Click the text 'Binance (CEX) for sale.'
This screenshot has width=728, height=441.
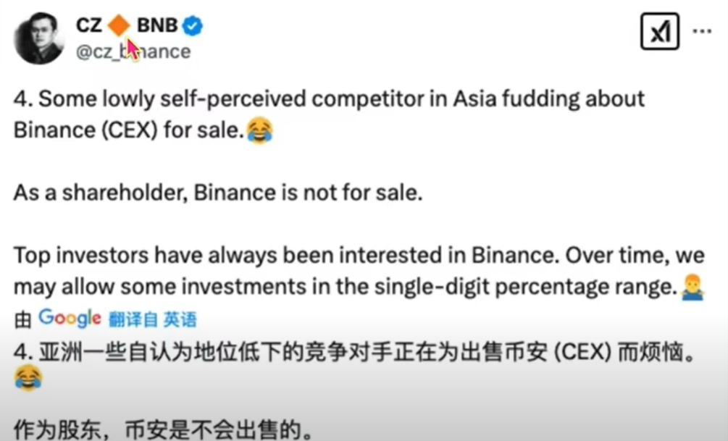129,130
